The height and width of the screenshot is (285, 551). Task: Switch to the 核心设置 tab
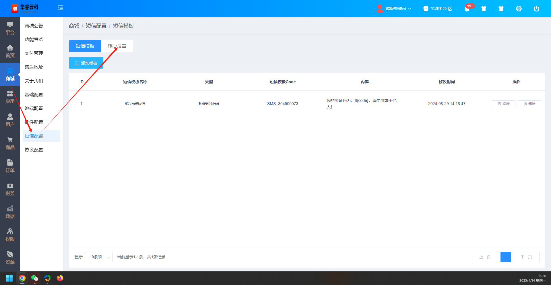[x=117, y=46]
